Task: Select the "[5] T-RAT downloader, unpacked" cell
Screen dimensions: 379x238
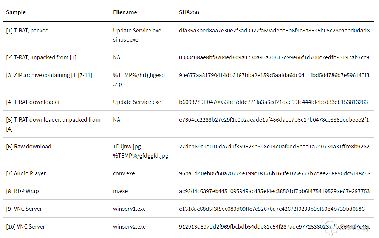Action: (53, 120)
